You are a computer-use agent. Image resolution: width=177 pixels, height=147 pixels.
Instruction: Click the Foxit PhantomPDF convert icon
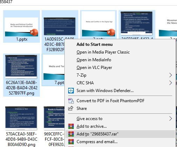(x=71, y=101)
